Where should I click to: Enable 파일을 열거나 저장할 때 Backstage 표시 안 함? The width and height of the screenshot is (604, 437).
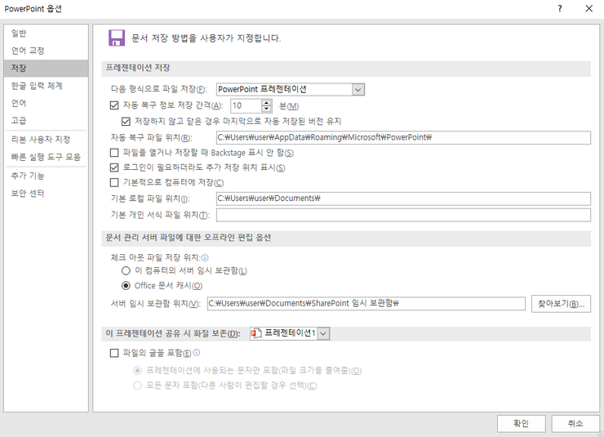click(x=114, y=153)
